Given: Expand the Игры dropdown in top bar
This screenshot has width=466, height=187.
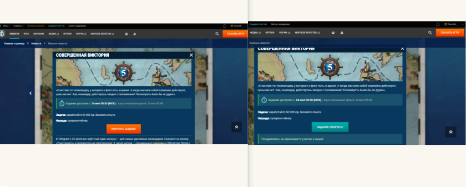Looking at the screenshot, I should click(x=6, y=26).
